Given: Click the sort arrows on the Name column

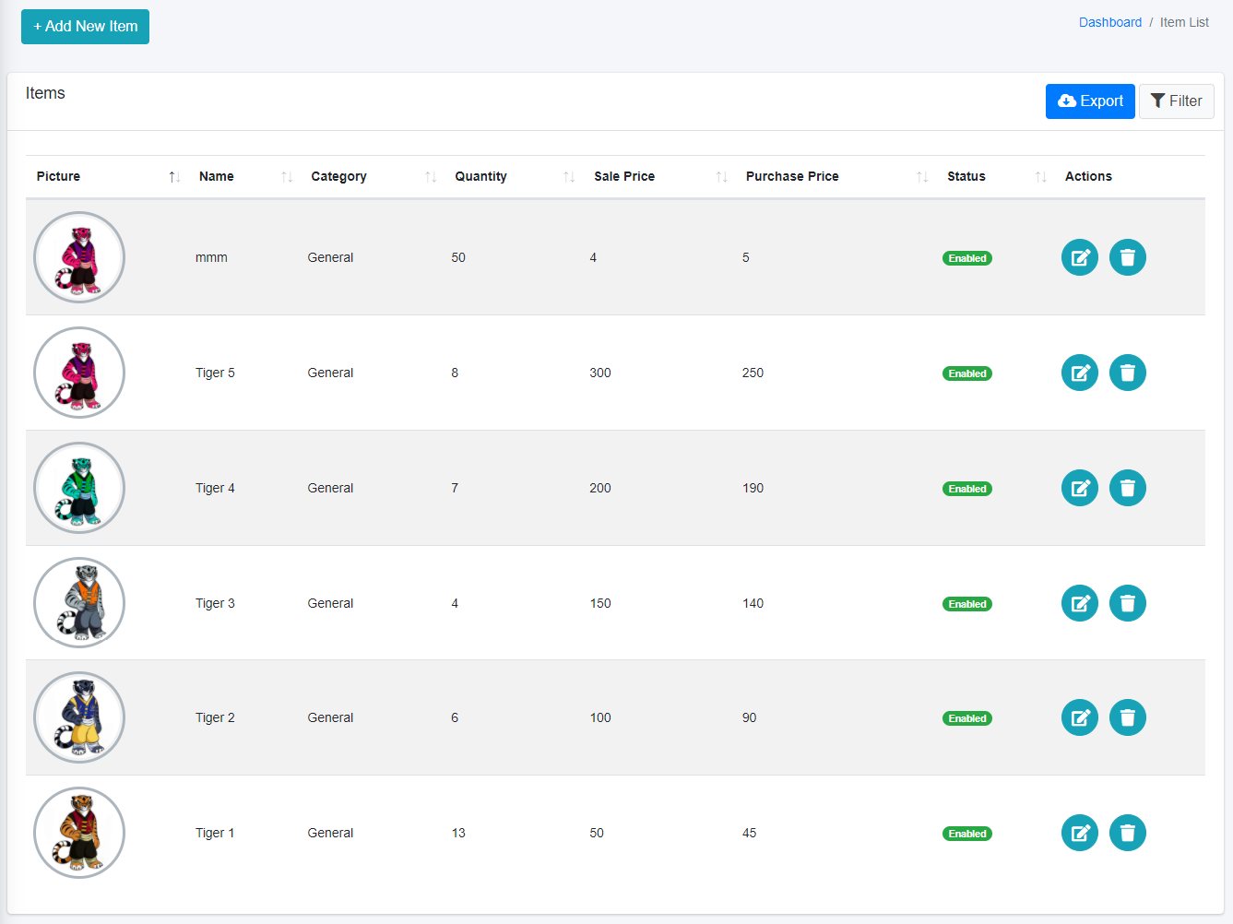Looking at the screenshot, I should 286,175.
